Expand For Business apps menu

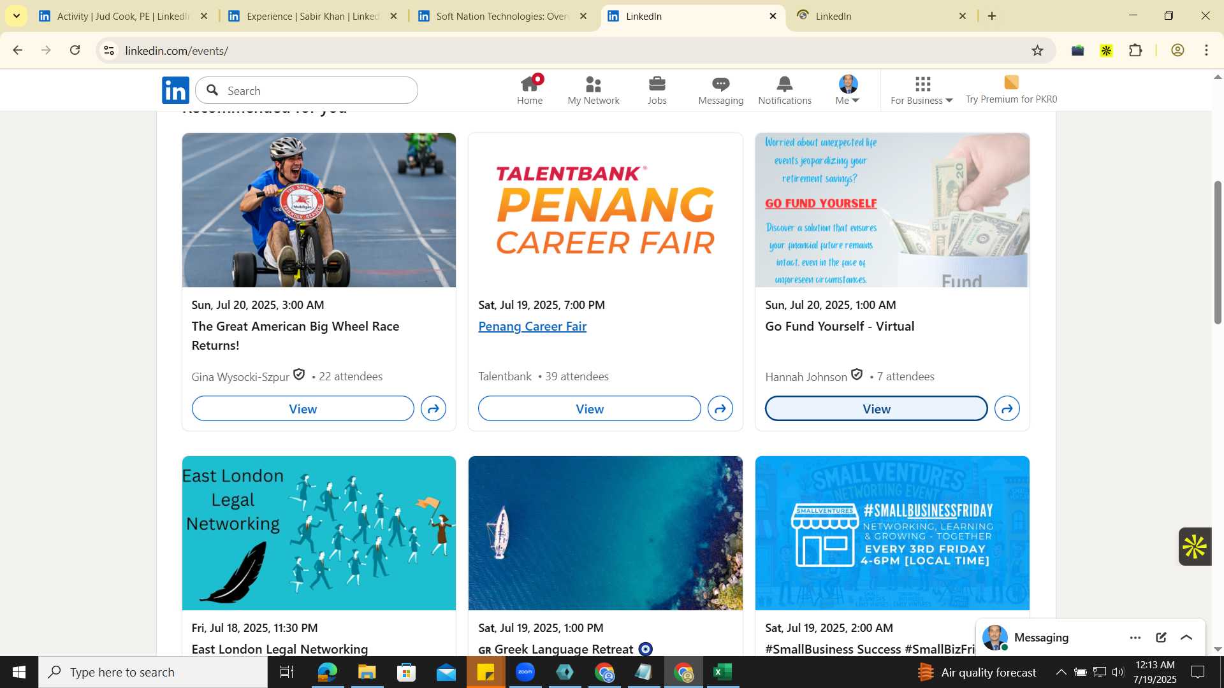pos(922,90)
